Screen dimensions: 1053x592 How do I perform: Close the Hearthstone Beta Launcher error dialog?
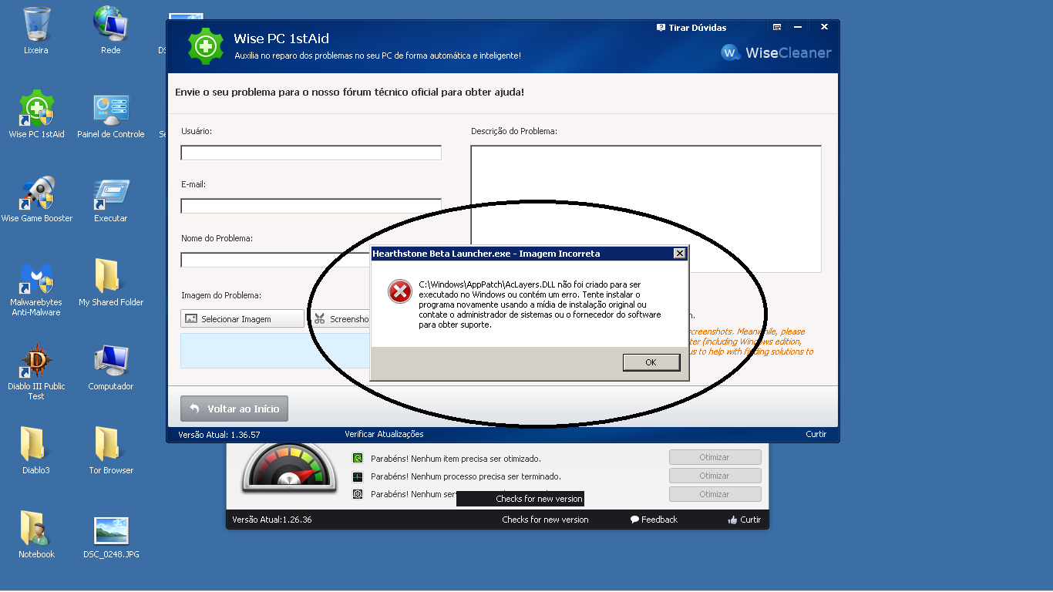tap(679, 254)
